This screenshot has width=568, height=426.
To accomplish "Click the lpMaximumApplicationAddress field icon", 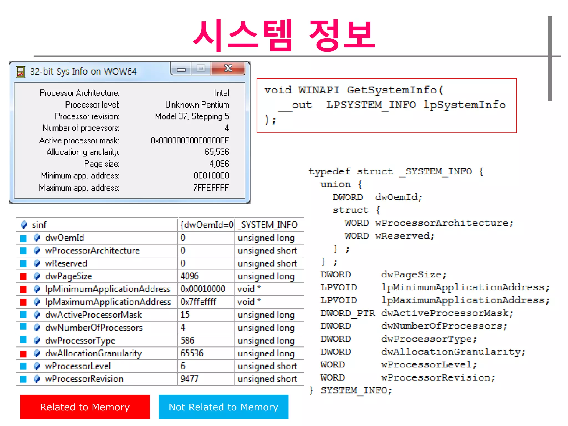I will coord(37,302).
